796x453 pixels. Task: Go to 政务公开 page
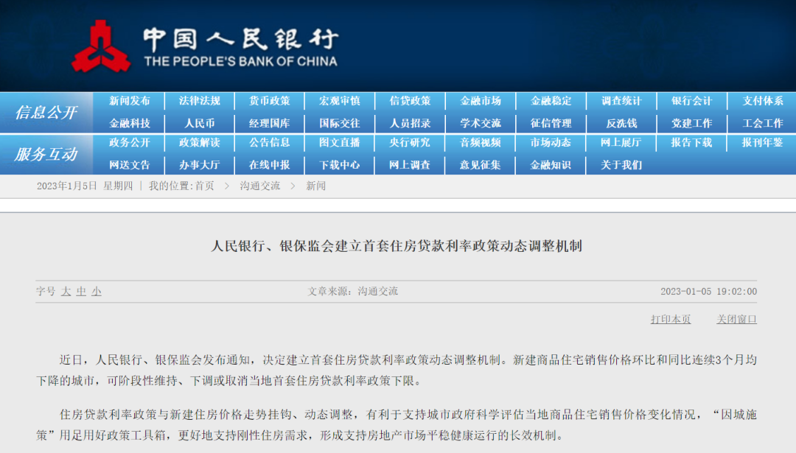tap(130, 143)
